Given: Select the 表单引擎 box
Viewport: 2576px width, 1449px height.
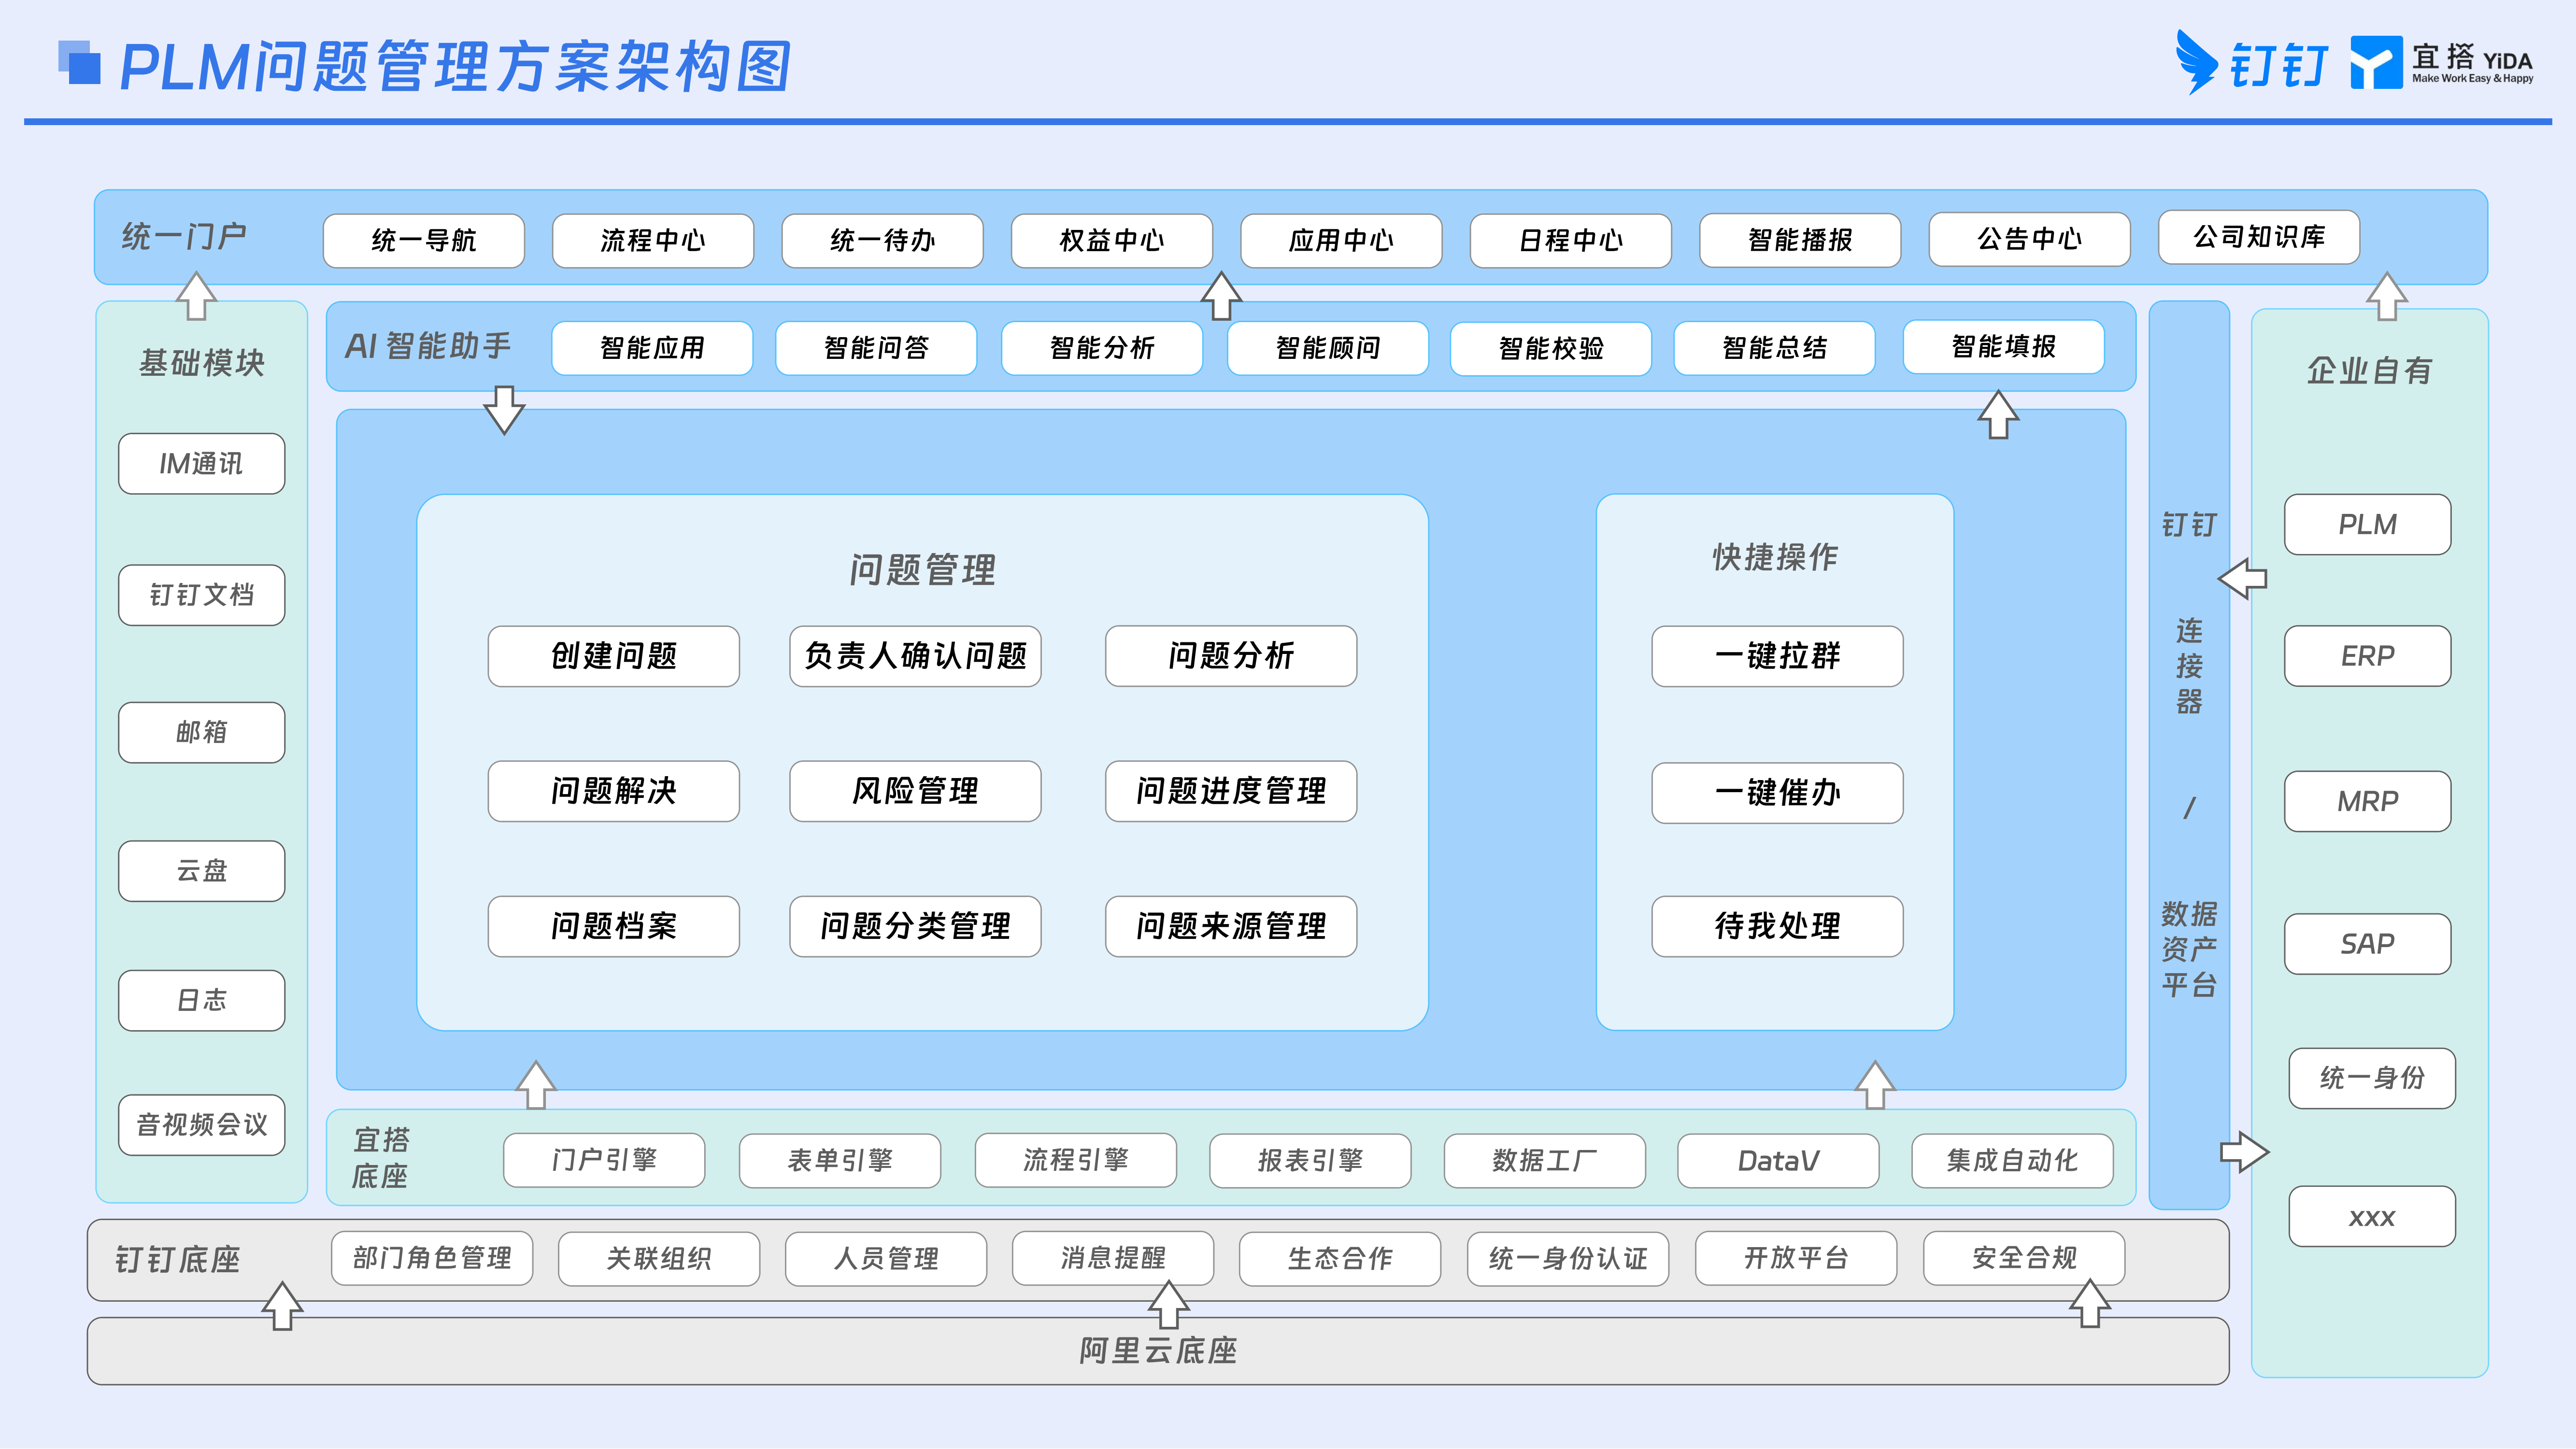Looking at the screenshot, I should [840, 1160].
